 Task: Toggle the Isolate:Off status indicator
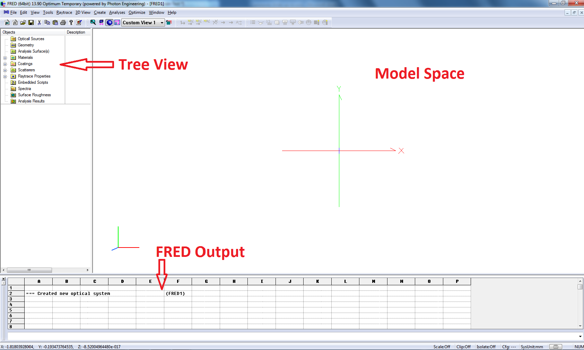pyautogui.click(x=486, y=347)
